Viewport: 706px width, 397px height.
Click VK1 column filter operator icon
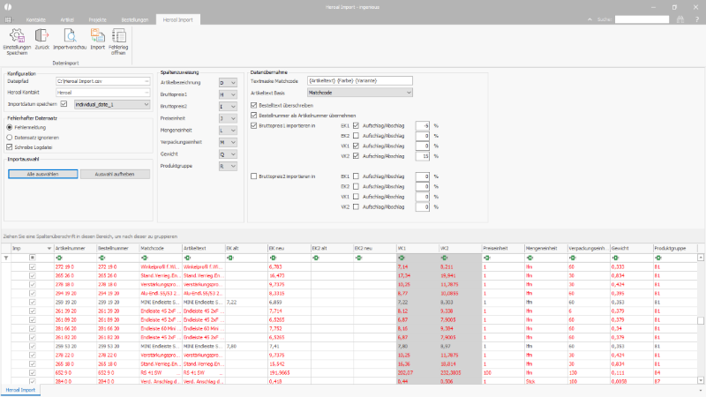(402, 258)
